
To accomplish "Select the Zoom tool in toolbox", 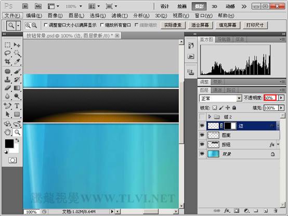I will pos(17,132).
